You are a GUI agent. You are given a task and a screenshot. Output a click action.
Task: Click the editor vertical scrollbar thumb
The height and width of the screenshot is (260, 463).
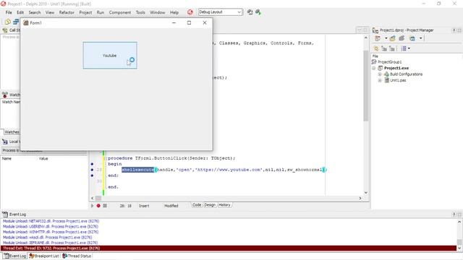[366, 85]
